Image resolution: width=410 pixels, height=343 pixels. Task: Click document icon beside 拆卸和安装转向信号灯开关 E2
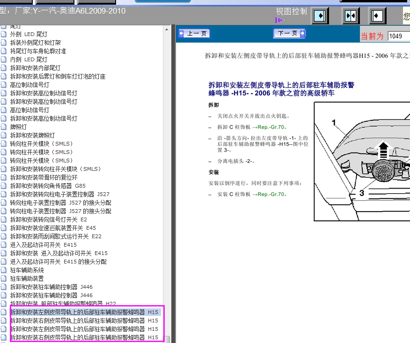coord(3,219)
